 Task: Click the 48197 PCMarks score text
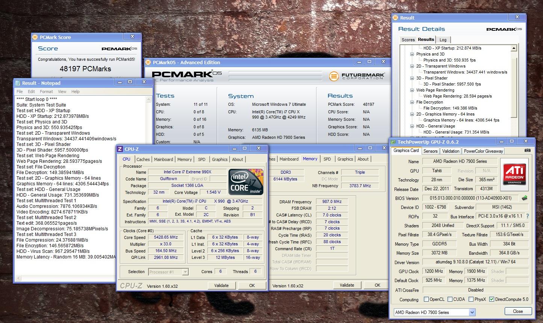coord(85,69)
